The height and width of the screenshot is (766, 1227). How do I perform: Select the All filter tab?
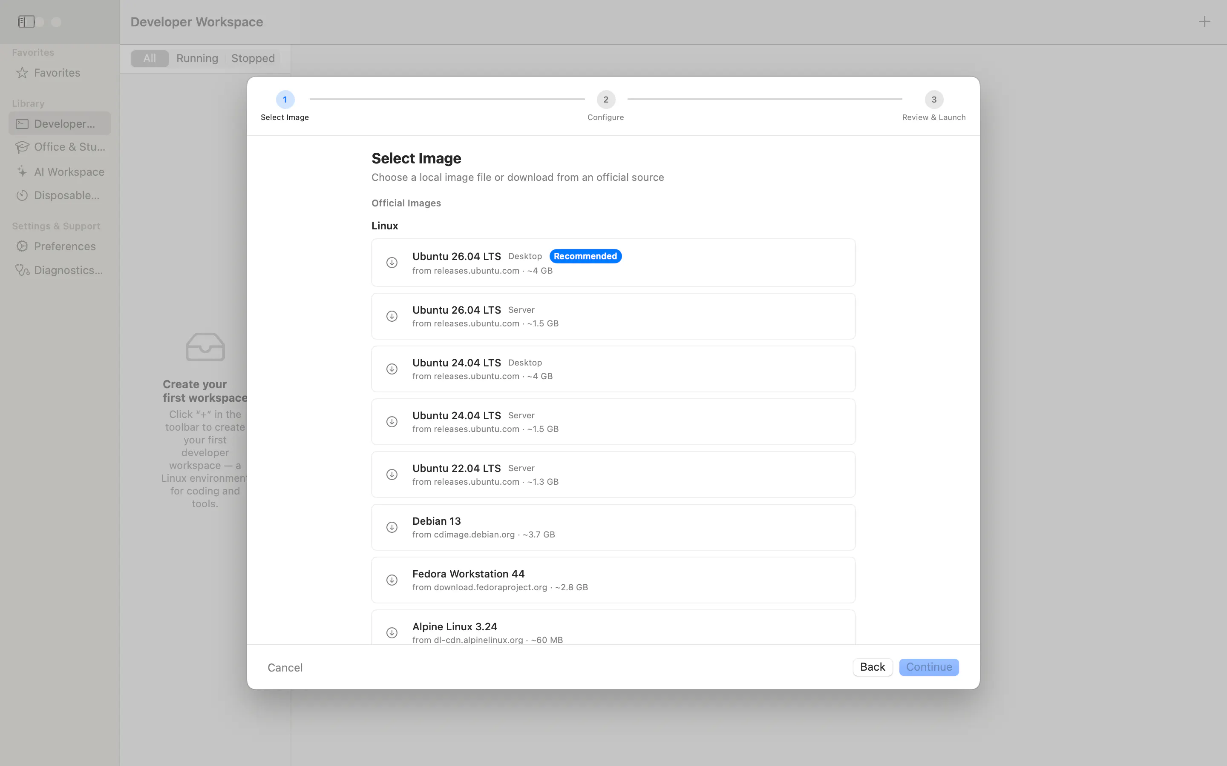(x=150, y=58)
